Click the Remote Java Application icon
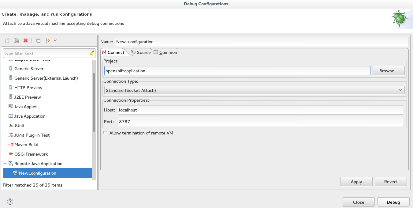Image resolution: width=413 pixels, height=208 pixels. click(x=11, y=164)
